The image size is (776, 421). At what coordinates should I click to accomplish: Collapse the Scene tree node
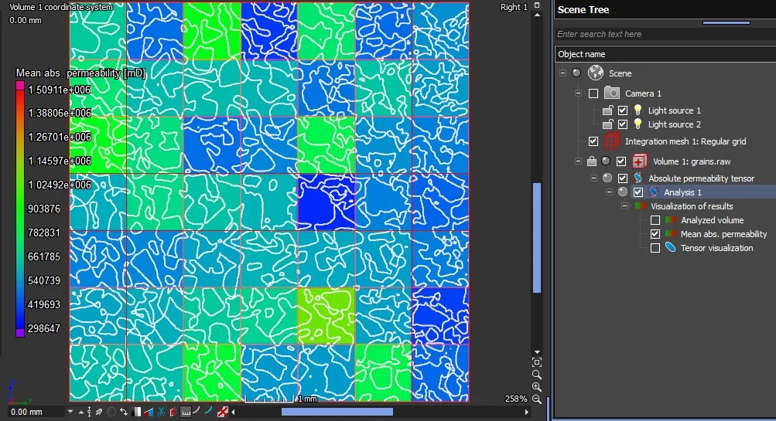[x=562, y=73]
